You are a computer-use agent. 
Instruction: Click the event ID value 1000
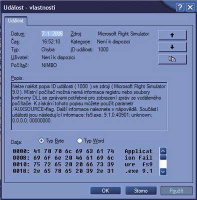(x=103, y=49)
